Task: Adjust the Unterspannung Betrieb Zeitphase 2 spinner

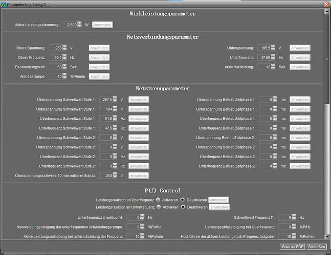Action: coord(275,147)
